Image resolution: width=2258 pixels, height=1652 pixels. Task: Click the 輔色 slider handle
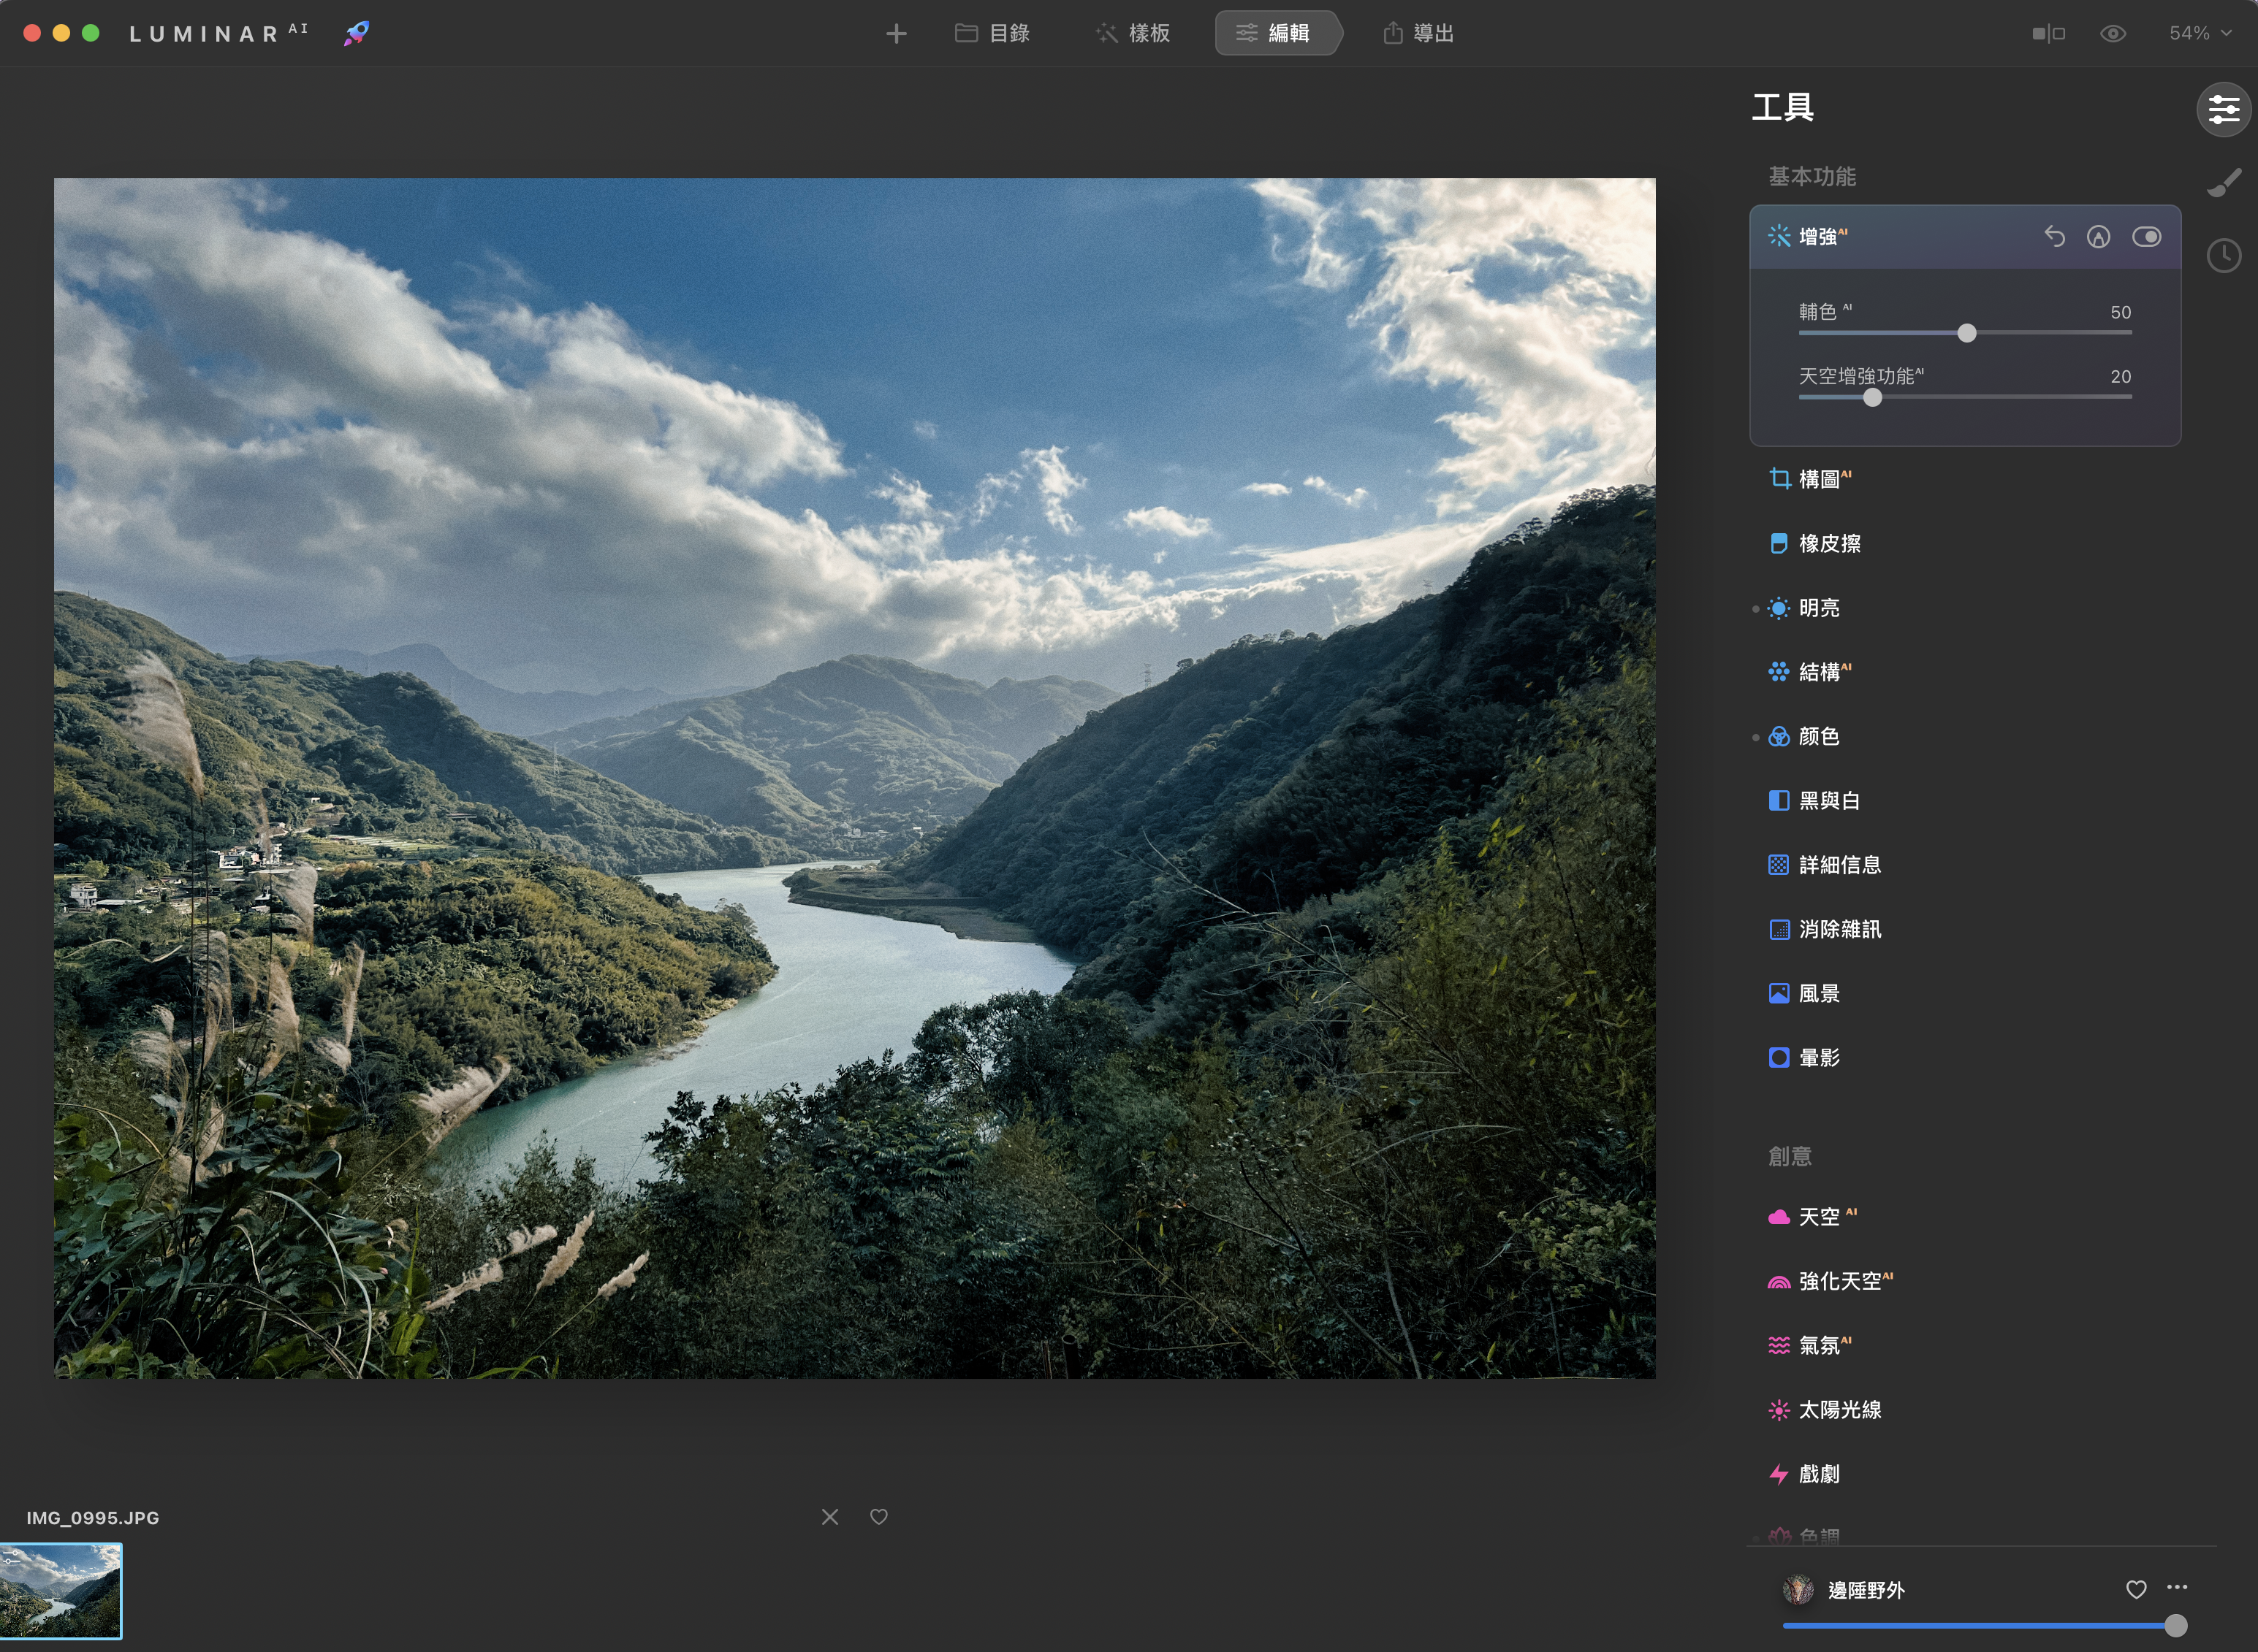1966,333
